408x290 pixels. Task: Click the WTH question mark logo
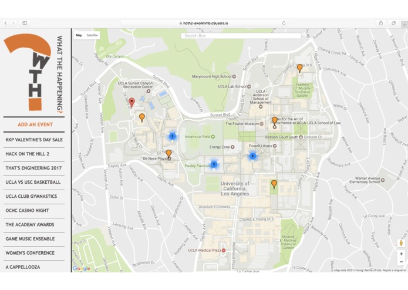coord(28,72)
